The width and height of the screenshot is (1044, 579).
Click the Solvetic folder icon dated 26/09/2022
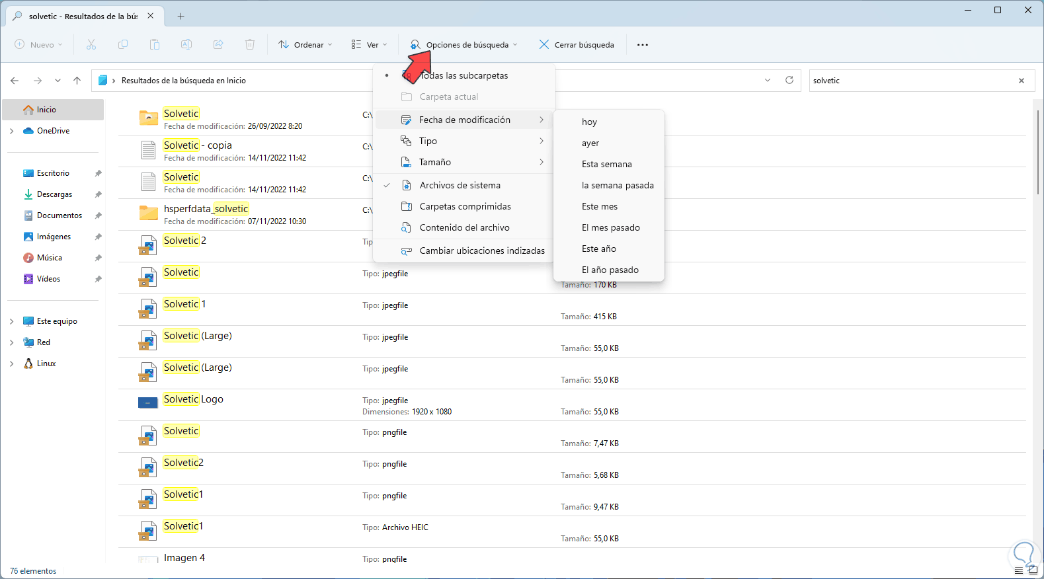point(148,118)
